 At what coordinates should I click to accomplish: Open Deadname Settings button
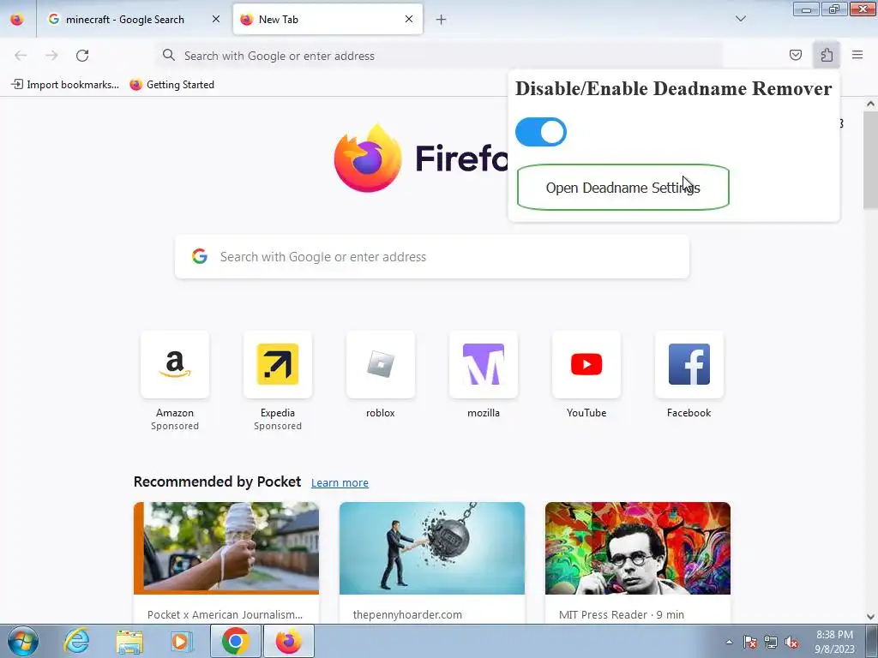(622, 188)
